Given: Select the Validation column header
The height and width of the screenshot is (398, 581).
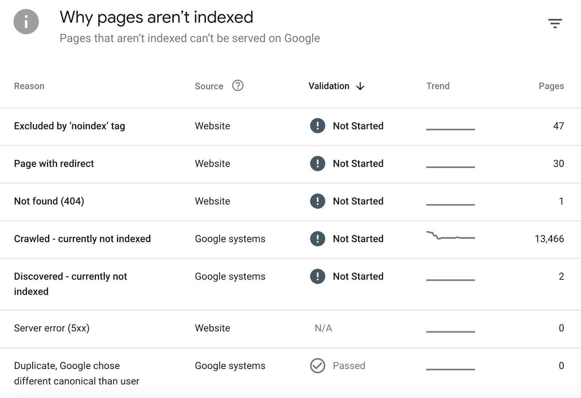Looking at the screenshot, I should (x=328, y=86).
